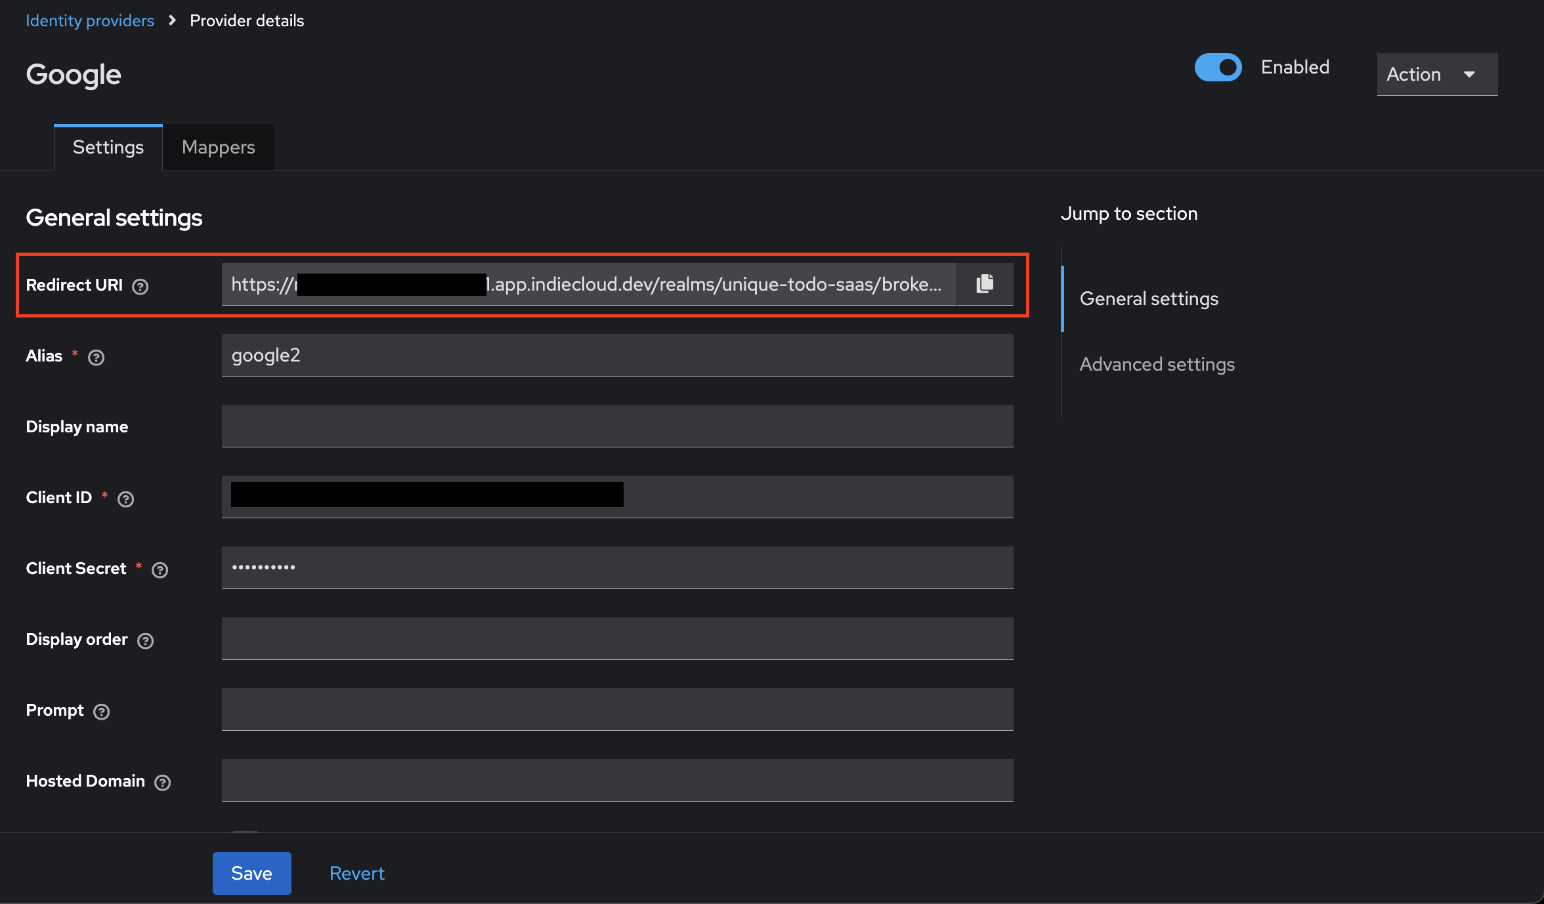Show help for Display order
The width and height of the screenshot is (1544, 904).
point(145,641)
